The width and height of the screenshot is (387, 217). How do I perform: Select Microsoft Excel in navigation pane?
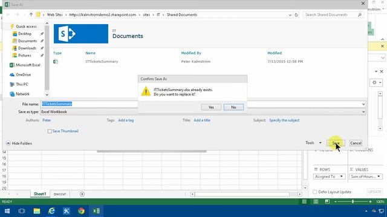[28, 65]
